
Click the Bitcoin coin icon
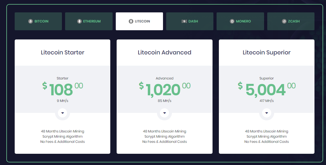tap(31, 21)
